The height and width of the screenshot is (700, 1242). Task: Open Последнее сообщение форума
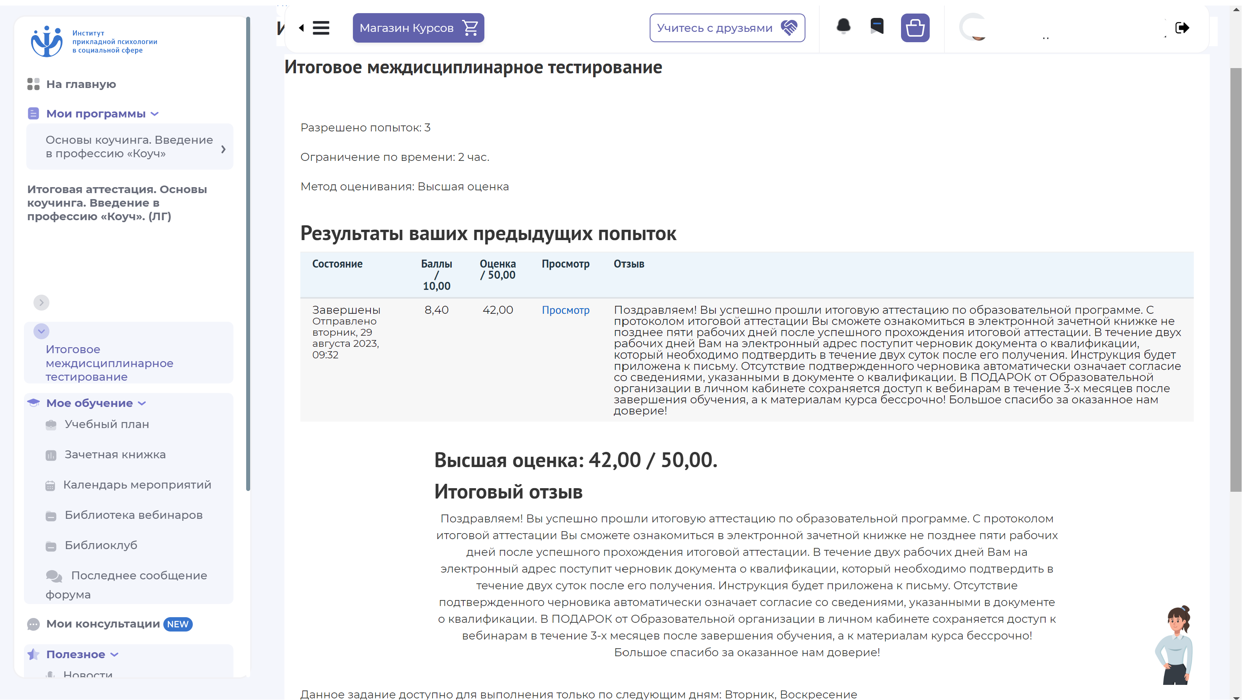click(x=126, y=585)
